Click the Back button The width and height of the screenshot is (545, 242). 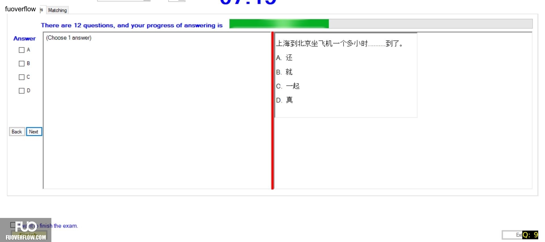tap(17, 132)
